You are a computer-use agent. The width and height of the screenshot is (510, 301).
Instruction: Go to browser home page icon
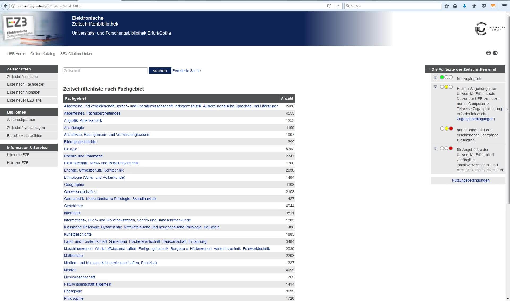click(474, 6)
